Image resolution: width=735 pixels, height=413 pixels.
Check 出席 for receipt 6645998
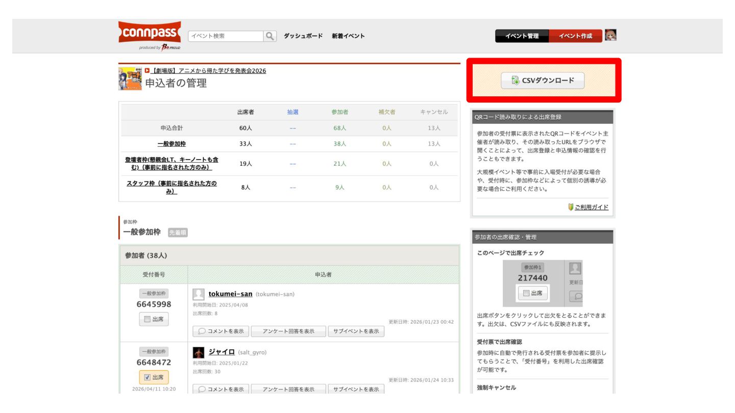(154, 319)
